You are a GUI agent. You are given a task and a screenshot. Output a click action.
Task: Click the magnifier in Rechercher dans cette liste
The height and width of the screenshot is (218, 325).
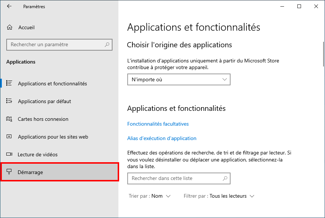point(225,178)
